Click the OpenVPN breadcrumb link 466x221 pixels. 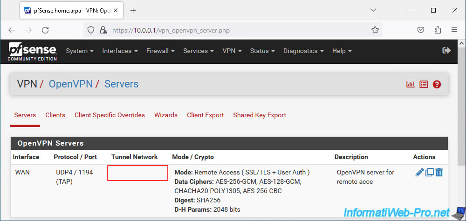(x=71, y=84)
